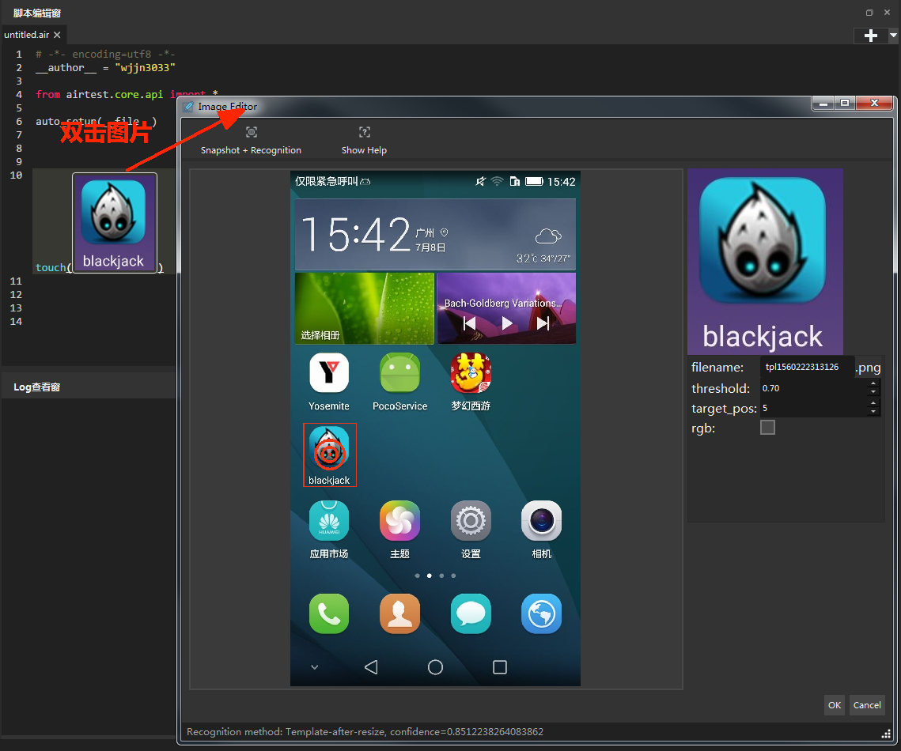Add a new script tab with plus button

871,36
